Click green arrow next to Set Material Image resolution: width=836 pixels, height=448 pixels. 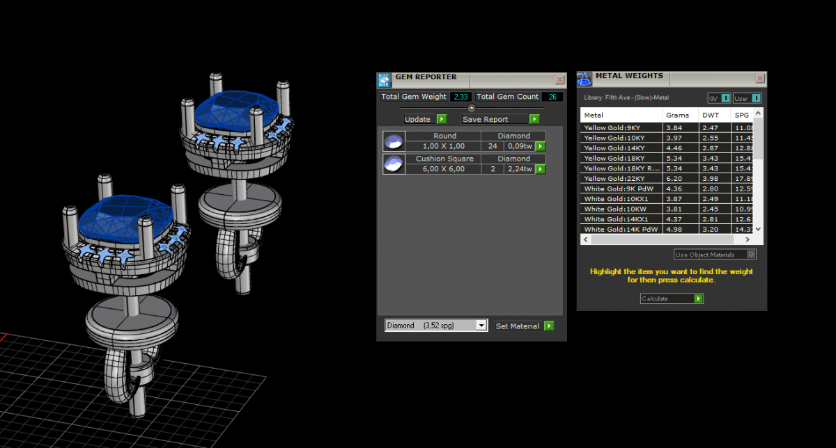point(549,326)
